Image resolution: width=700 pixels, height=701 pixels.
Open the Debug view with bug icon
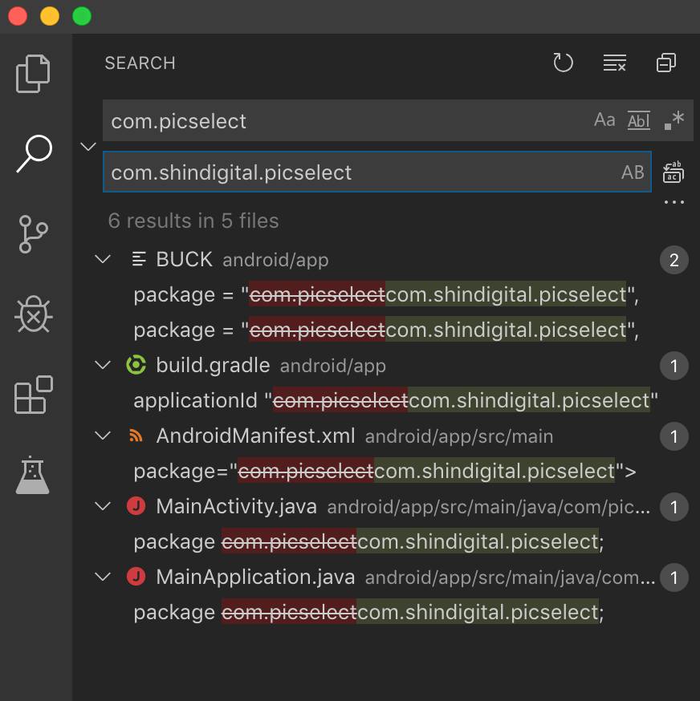click(34, 314)
